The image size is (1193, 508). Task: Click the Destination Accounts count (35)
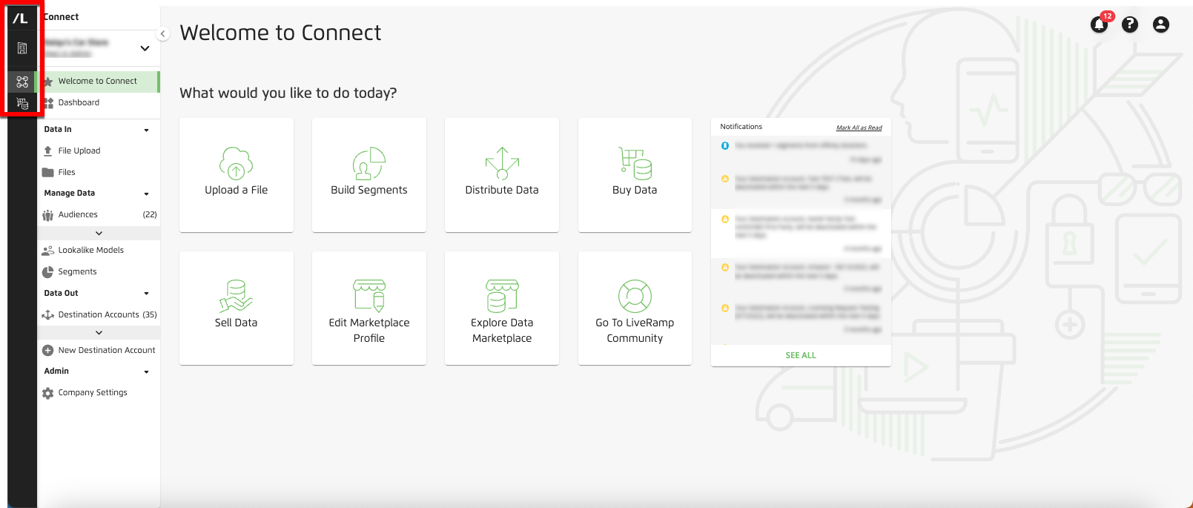[x=150, y=315]
